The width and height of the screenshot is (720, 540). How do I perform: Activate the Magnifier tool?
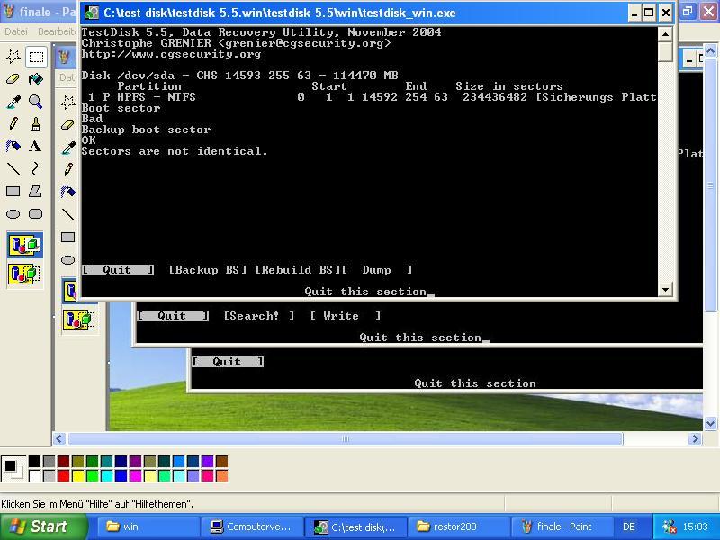[36, 102]
